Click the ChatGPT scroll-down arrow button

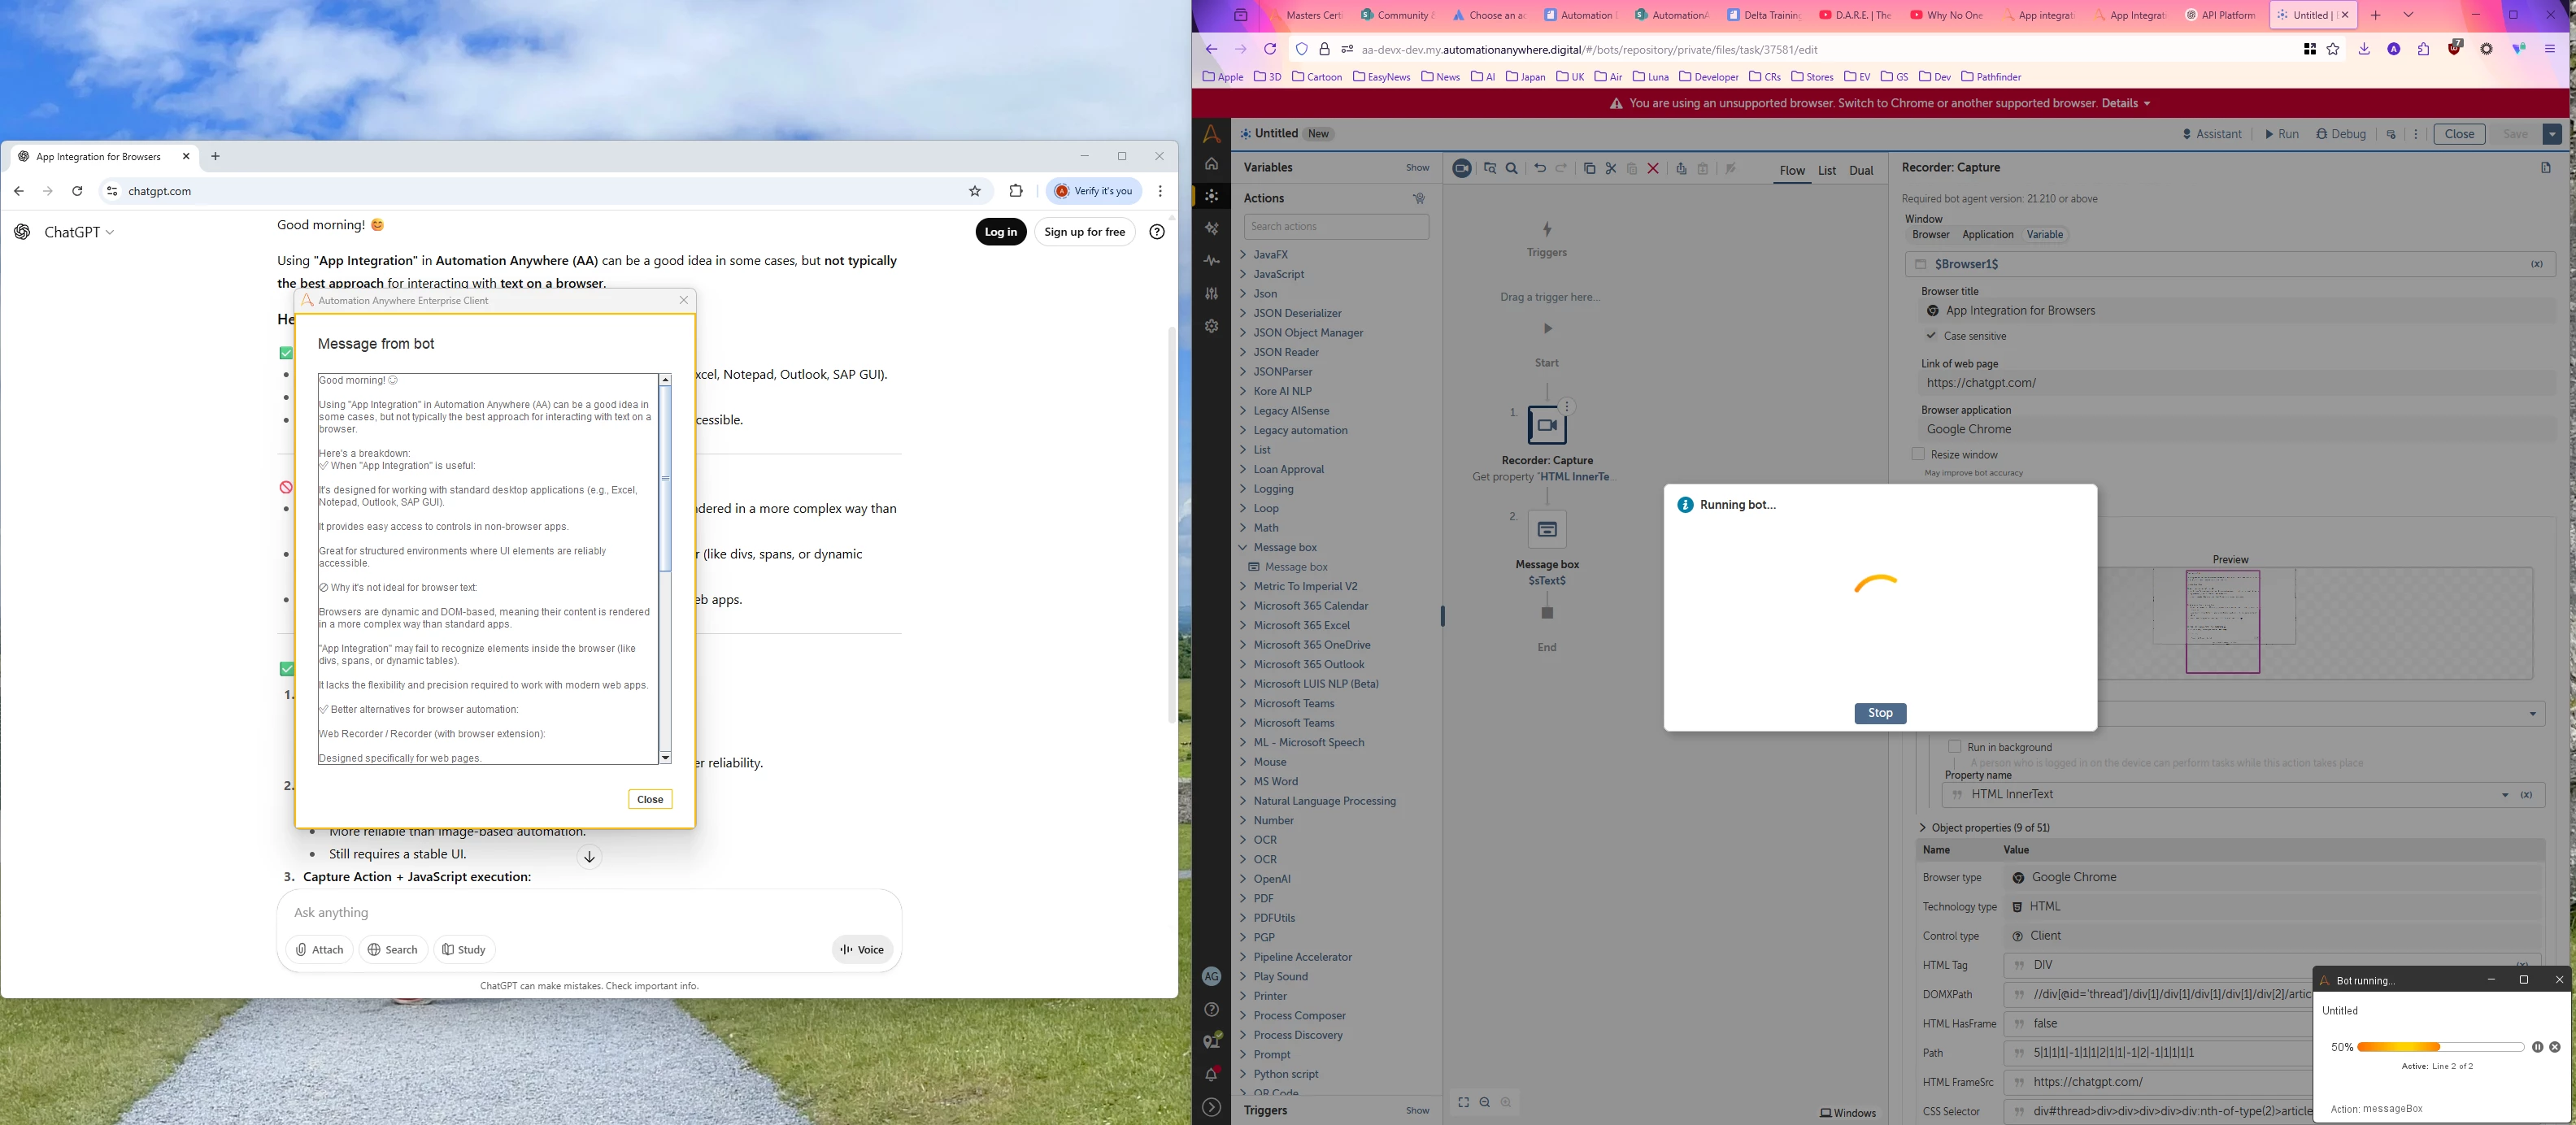589,857
